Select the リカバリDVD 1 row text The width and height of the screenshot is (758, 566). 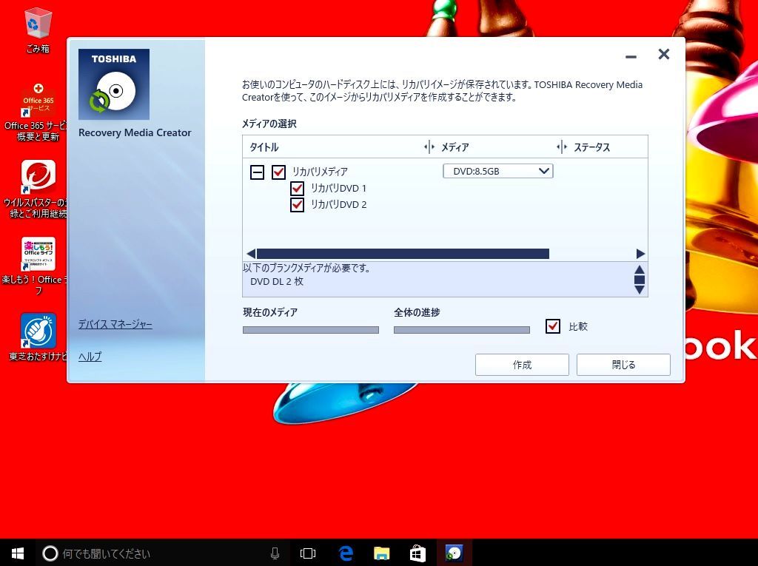[x=338, y=188]
